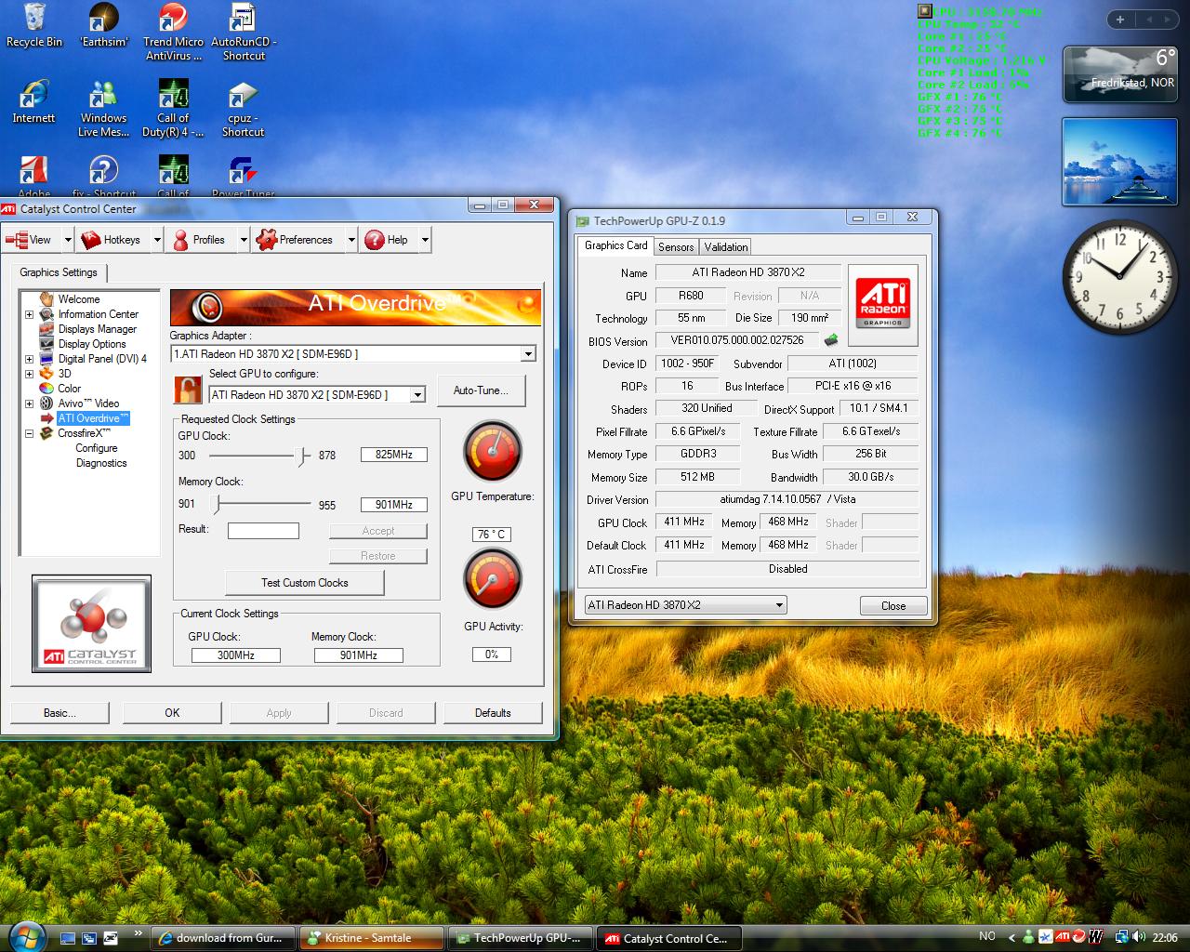Viewport: 1190px width, 952px height.
Task: Click the Switch Between Windows quick launch icon
Action: click(x=89, y=937)
